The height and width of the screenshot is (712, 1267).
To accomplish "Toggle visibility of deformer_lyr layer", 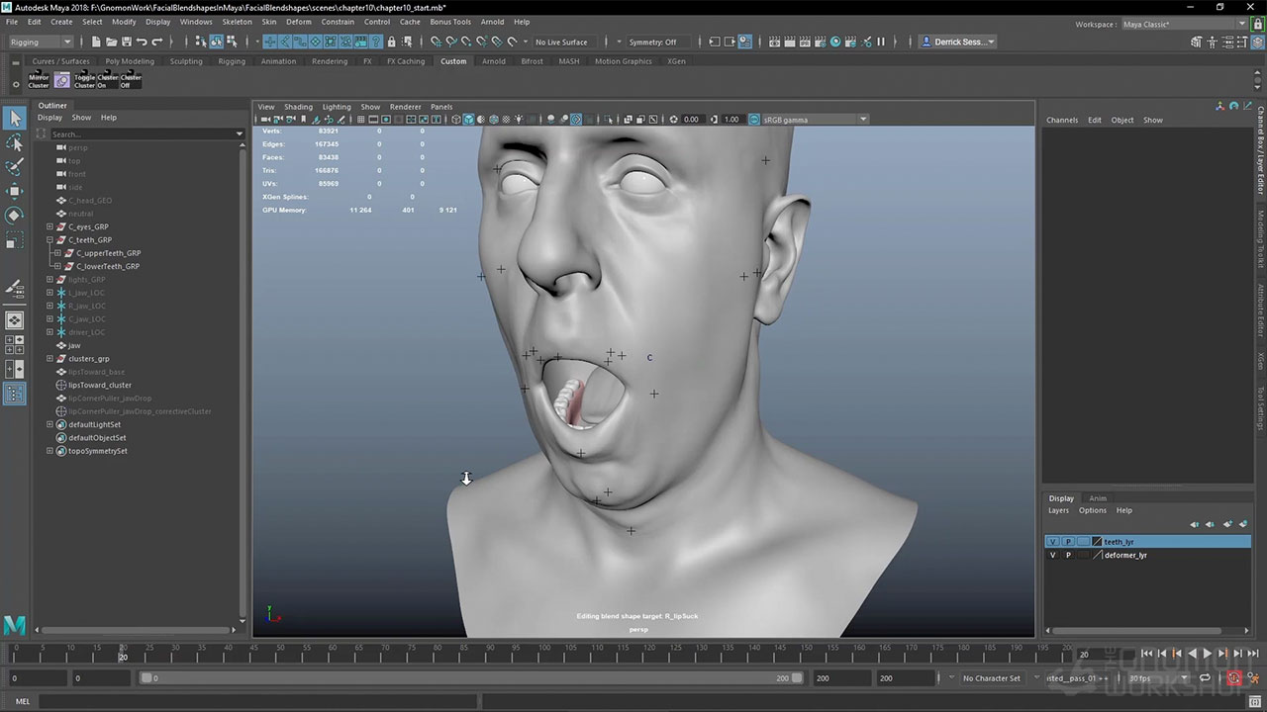I will coord(1052,556).
